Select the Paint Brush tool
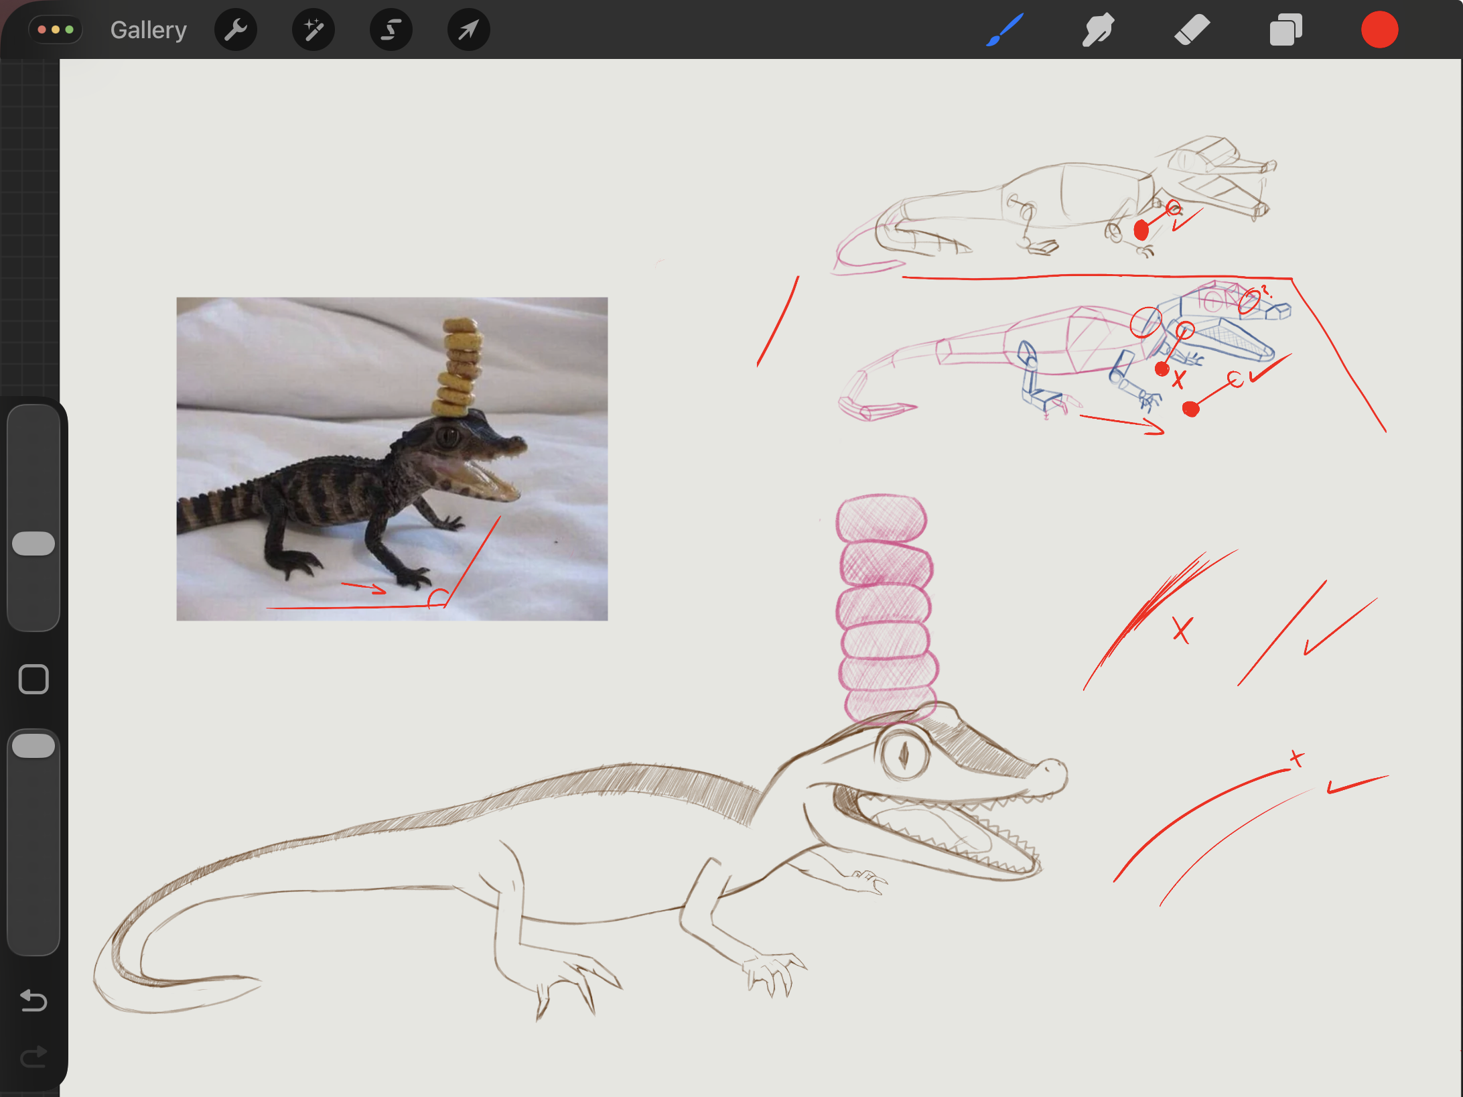This screenshot has width=1463, height=1097. coord(1005,30)
